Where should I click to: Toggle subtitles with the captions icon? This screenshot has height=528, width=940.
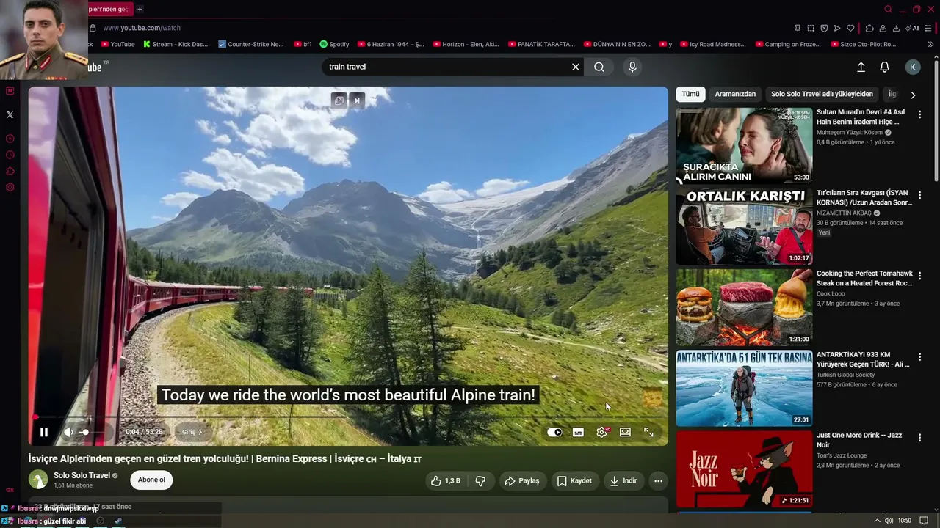(x=578, y=433)
